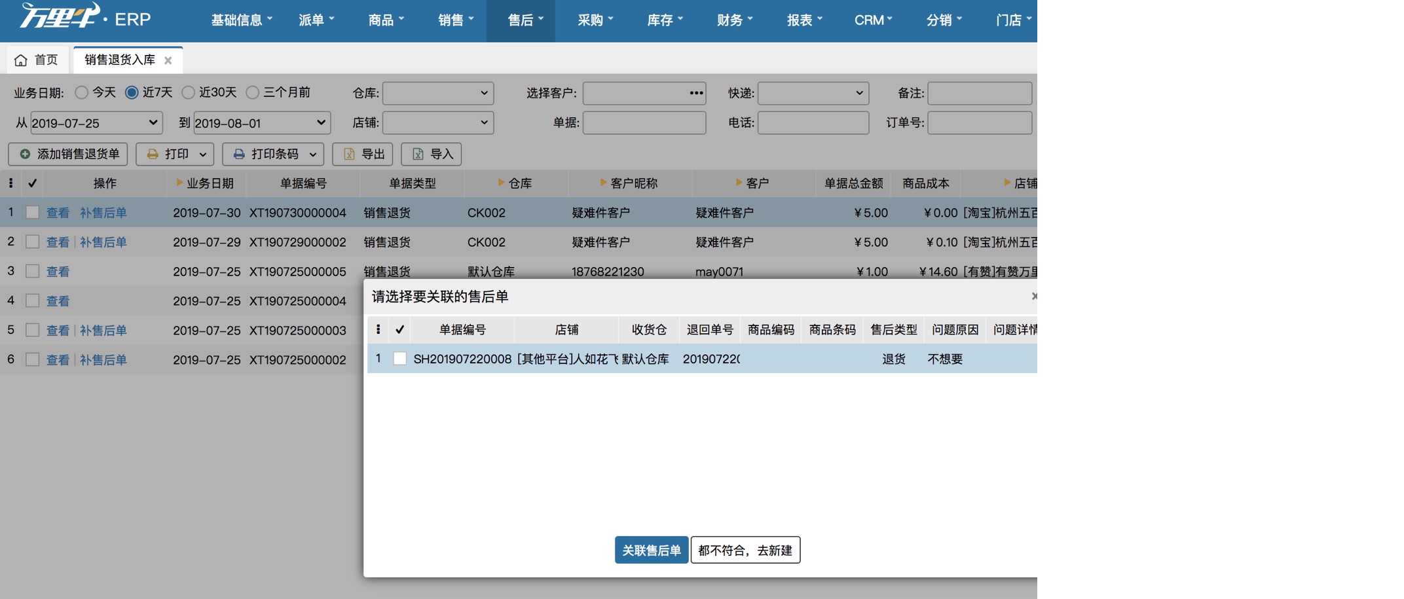
Task: Click the printer icon of 打印条码 button
Action: tap(239, 154)
